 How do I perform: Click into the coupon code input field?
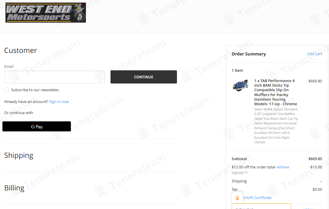[261, 206]
